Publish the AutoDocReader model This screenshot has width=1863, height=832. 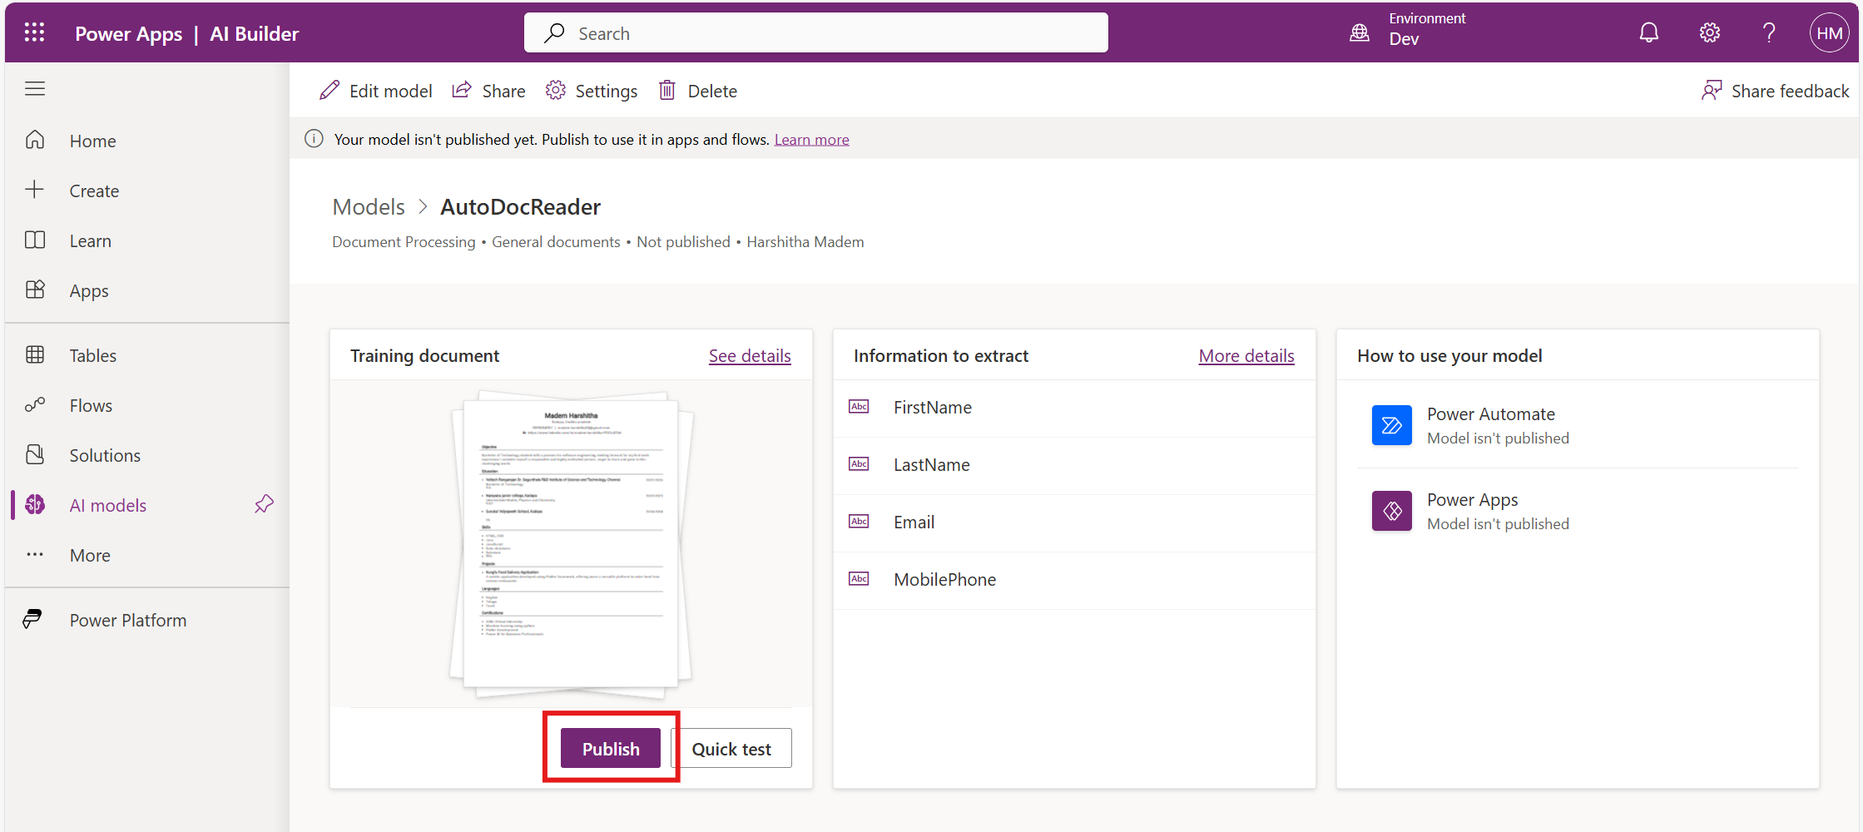(610, 749)
